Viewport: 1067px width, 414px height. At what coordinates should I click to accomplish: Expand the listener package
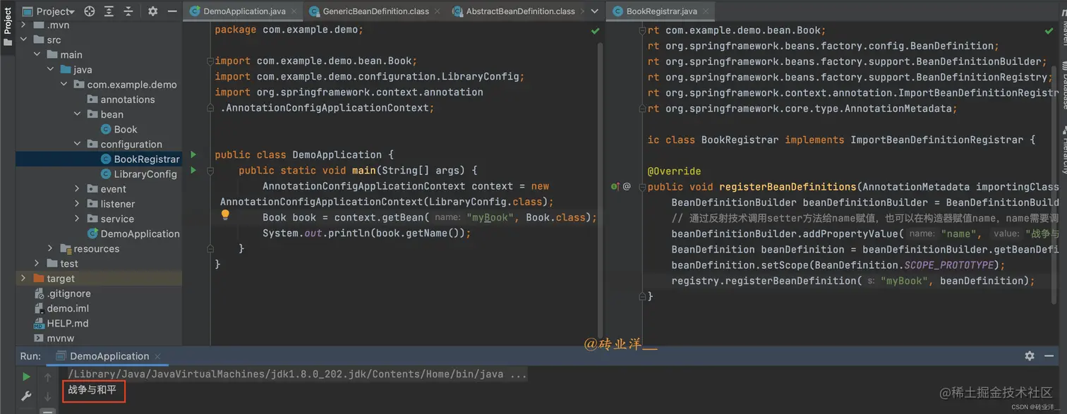pos(77,204)
